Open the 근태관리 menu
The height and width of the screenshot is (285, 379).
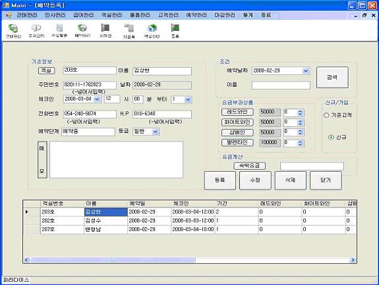pyautogui.click(x=27, y=15)
